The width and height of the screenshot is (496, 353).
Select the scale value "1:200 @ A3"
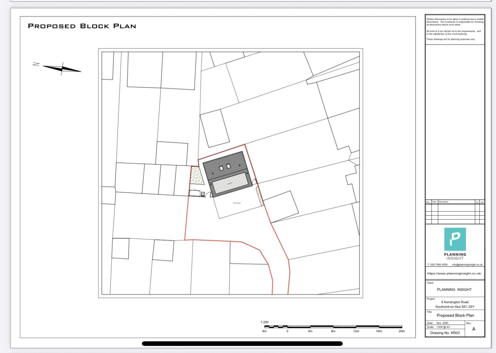pos(443,327)
